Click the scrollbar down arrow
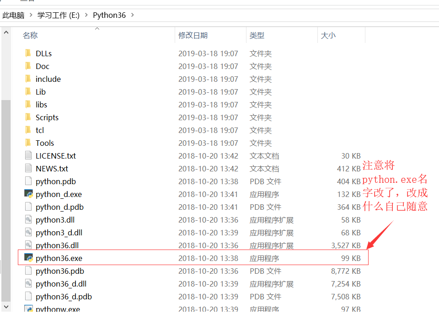This screenshot has height=319, width=439. tap(6, 307)
